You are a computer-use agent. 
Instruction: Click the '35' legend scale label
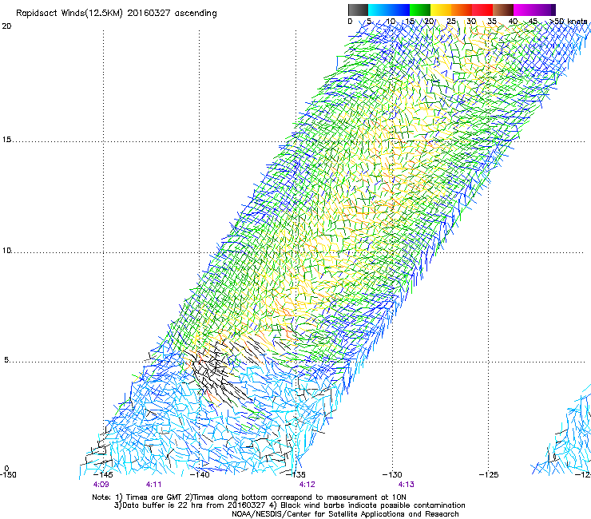pos(492,22)
